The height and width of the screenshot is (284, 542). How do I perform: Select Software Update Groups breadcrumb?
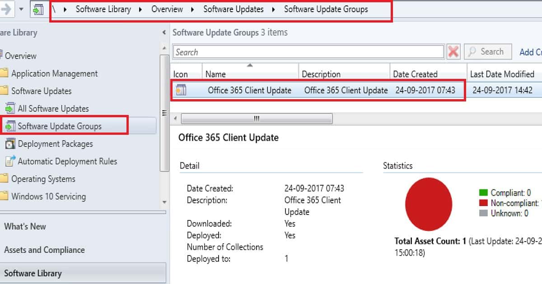(x=326, y=9)
